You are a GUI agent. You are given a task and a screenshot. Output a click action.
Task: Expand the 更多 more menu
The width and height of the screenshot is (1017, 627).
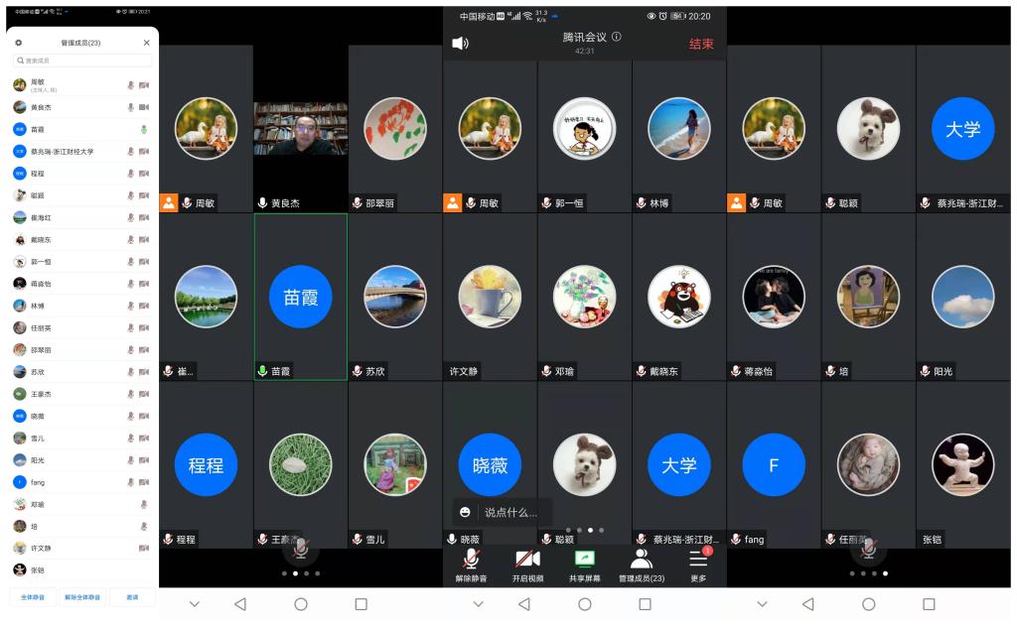(698, 565)
